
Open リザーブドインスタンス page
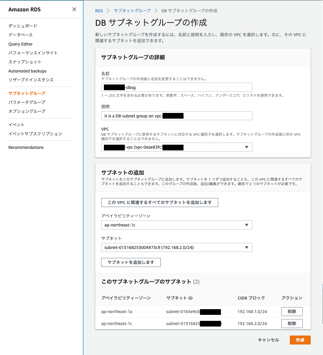pyautogui.click(x=31, y=80)
